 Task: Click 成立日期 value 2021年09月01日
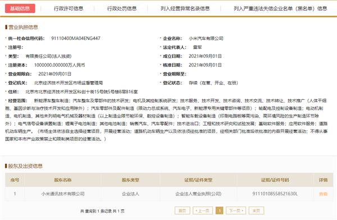pos(205,56)
